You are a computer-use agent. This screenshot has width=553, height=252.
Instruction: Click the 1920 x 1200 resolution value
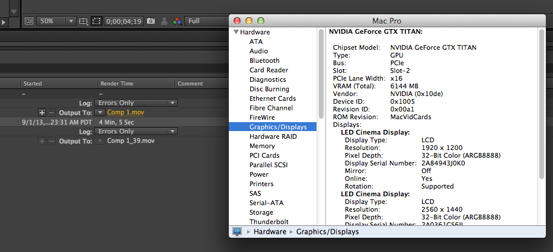point(442,148)
